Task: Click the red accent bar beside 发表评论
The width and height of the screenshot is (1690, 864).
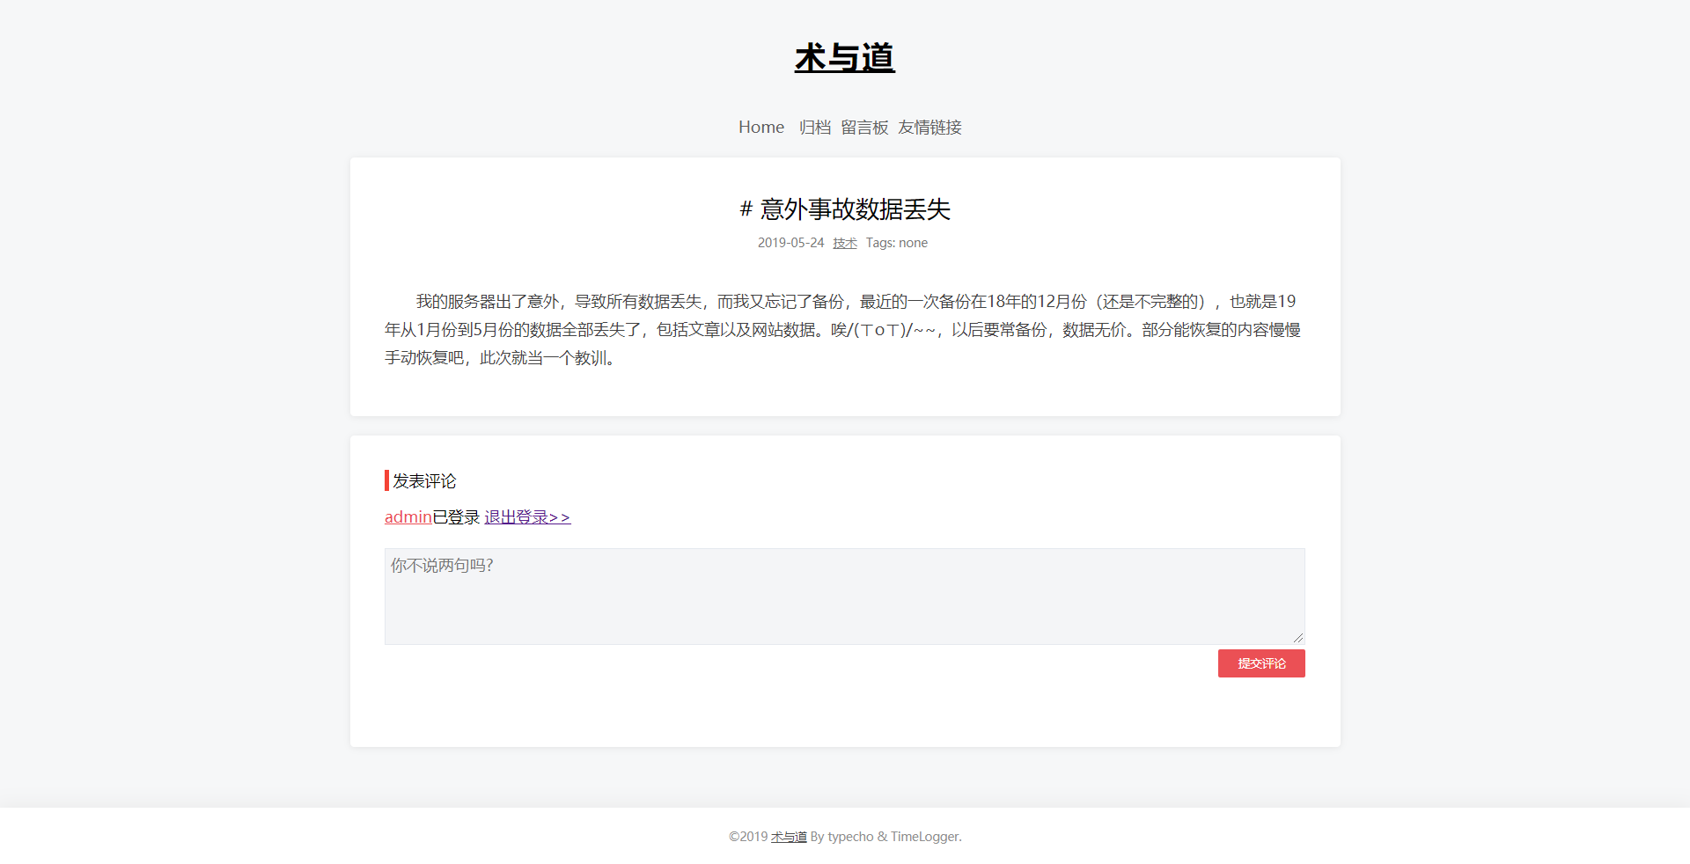Action: pos(386,480)
